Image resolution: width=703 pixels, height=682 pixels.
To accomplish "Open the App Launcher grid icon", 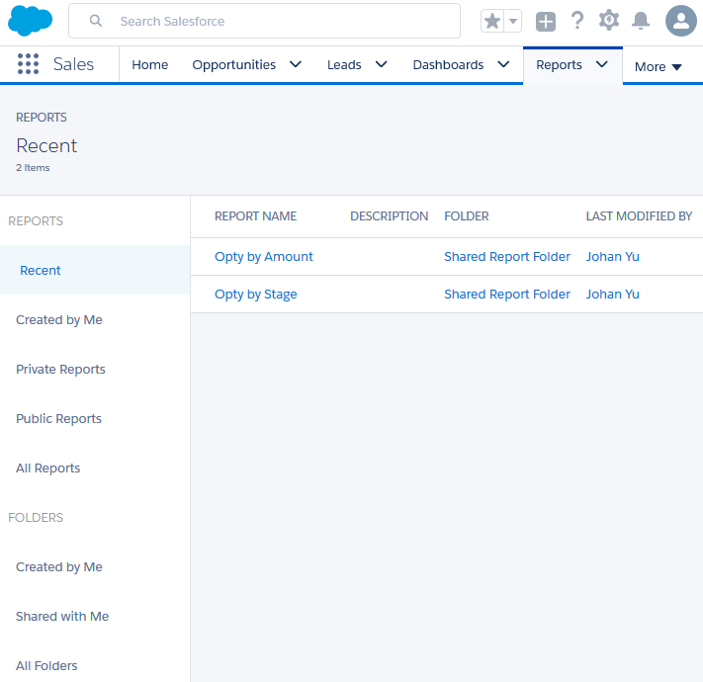I will coord(28,65).
